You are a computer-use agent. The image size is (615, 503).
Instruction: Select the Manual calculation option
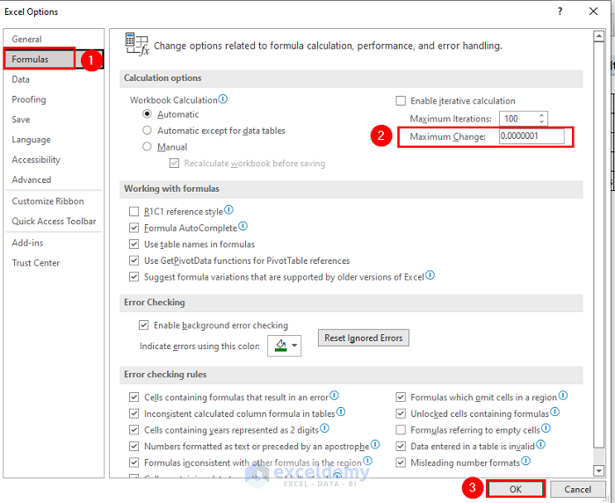coord(147,147)
